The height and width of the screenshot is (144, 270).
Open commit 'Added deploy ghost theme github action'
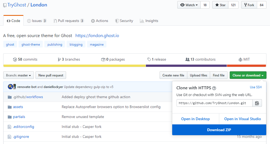click(96, 97)
